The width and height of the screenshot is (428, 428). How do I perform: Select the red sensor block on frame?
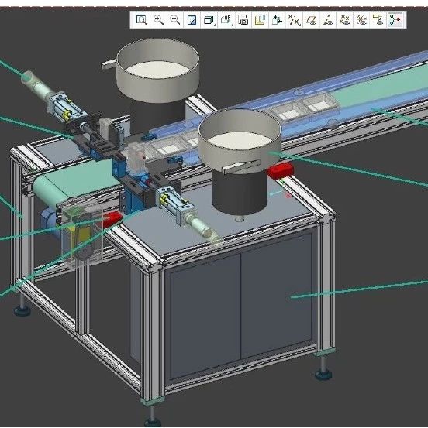click(x=281, y=170)
